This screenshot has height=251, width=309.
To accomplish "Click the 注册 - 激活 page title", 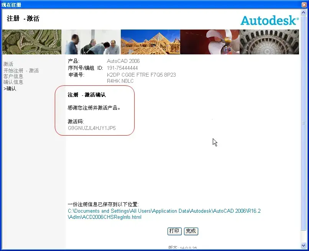I will tap(23, 18).
